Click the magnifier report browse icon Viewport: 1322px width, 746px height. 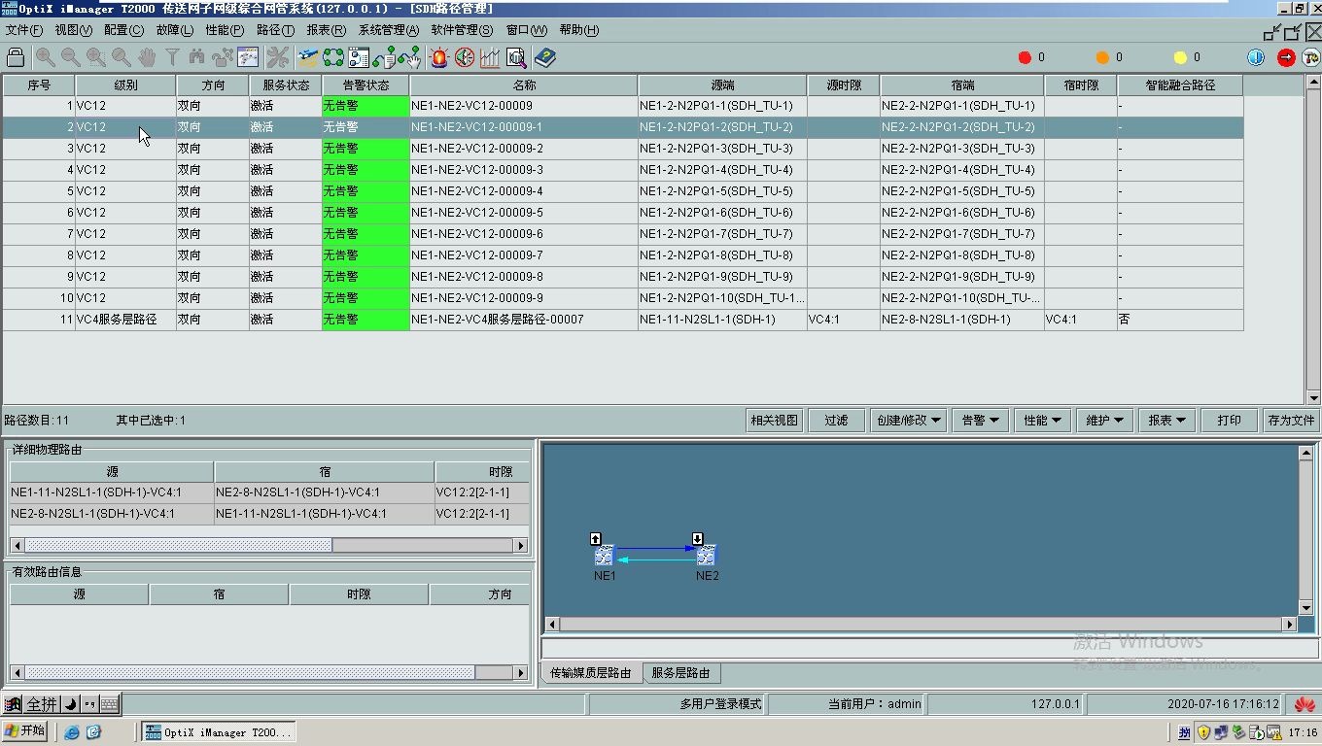515,57
